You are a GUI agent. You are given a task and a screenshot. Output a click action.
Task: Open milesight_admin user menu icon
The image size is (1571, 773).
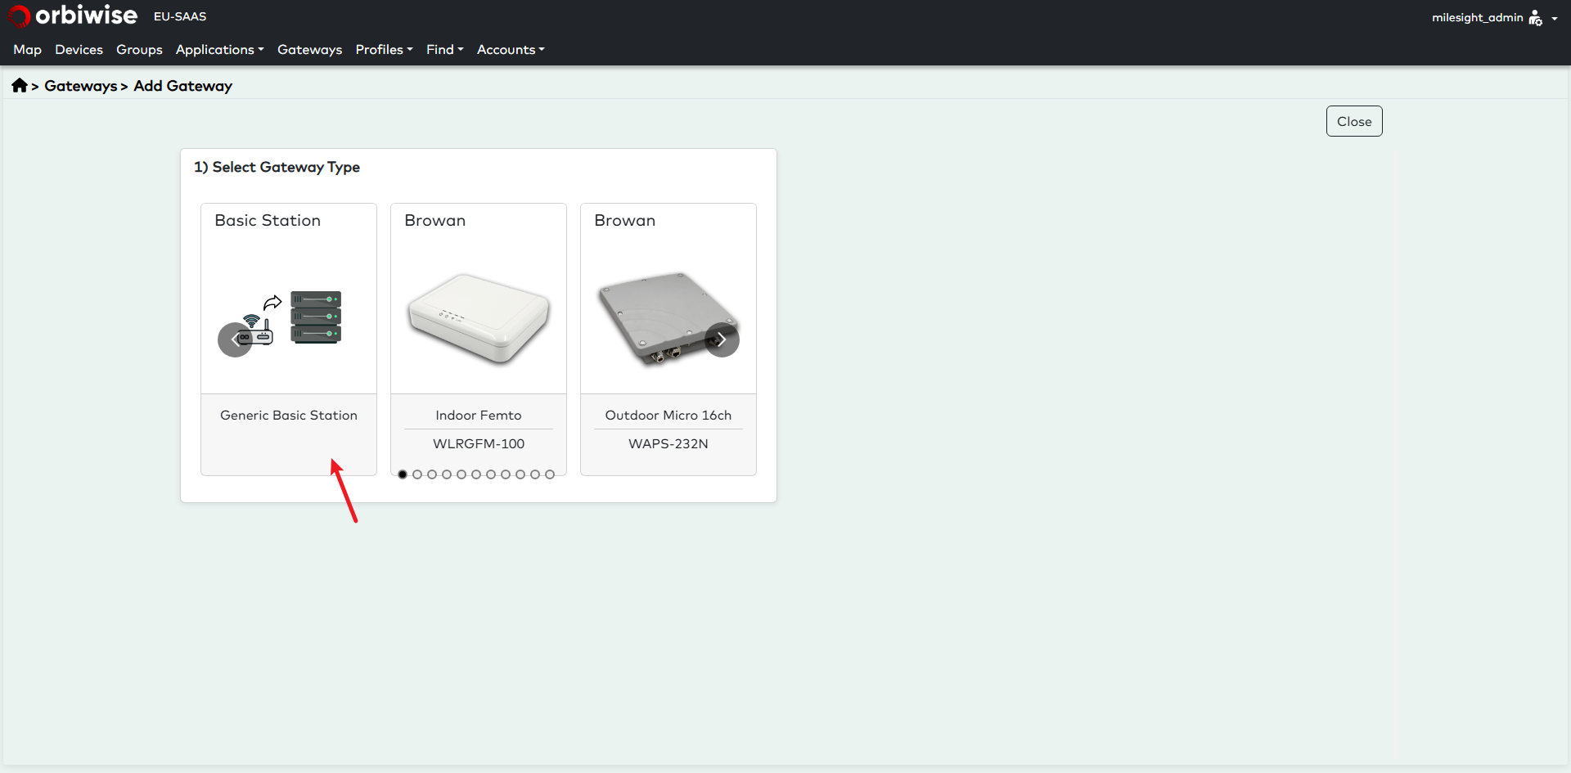1535,18
